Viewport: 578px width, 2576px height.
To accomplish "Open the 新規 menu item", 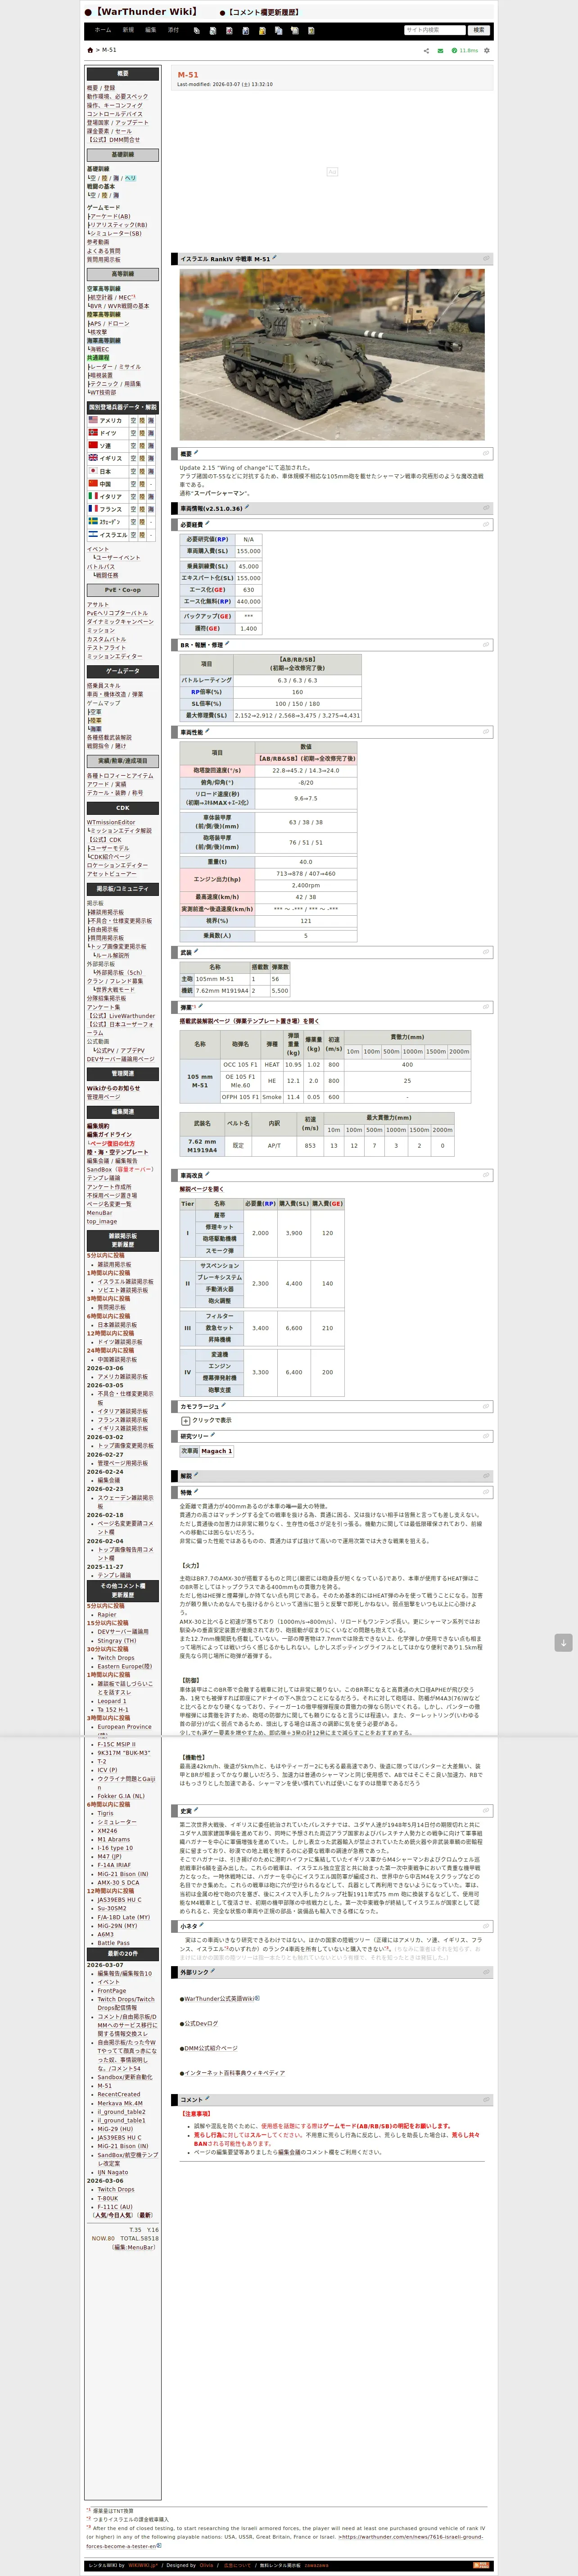I will click(128, 30).
